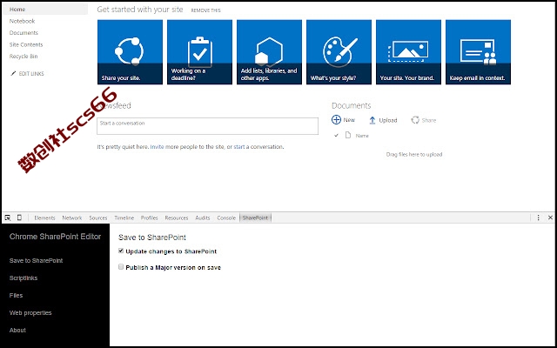Click the New document plus icon
557x348 pixels.
(336, 120)
